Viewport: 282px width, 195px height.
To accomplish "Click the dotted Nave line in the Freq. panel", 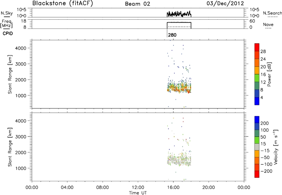I will [179, 27].
